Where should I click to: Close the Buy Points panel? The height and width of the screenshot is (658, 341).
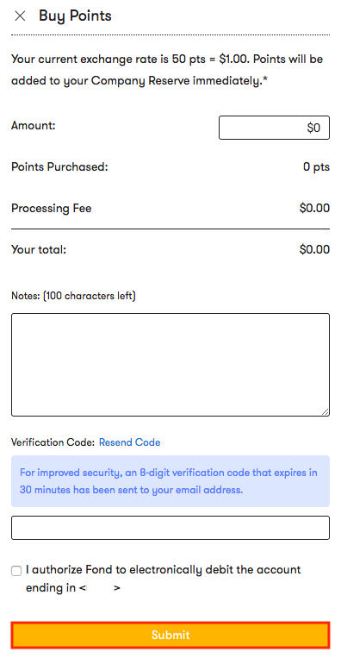click(x=20, y=16)
